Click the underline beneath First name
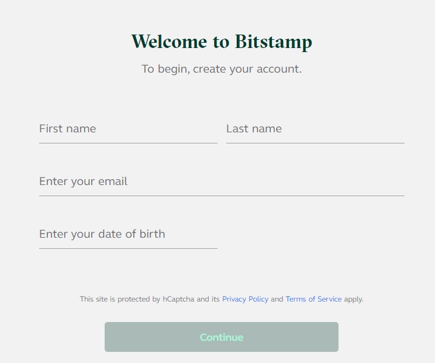 tap(128, 143)
